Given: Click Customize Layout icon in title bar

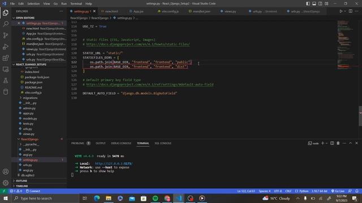Looking at the screenshot, I should 326,3.
